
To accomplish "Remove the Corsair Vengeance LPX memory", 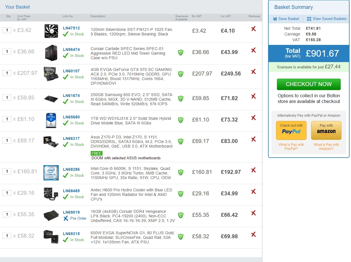I will (253, 213).
